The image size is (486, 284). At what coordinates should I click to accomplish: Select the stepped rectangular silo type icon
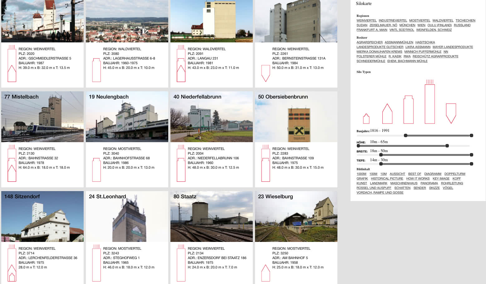point(408,109)
